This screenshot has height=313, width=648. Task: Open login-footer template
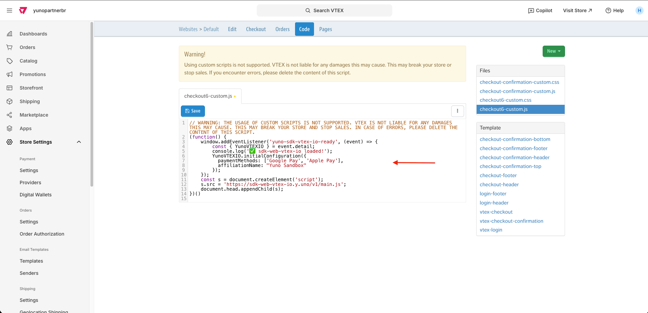[x=493, y=194]
